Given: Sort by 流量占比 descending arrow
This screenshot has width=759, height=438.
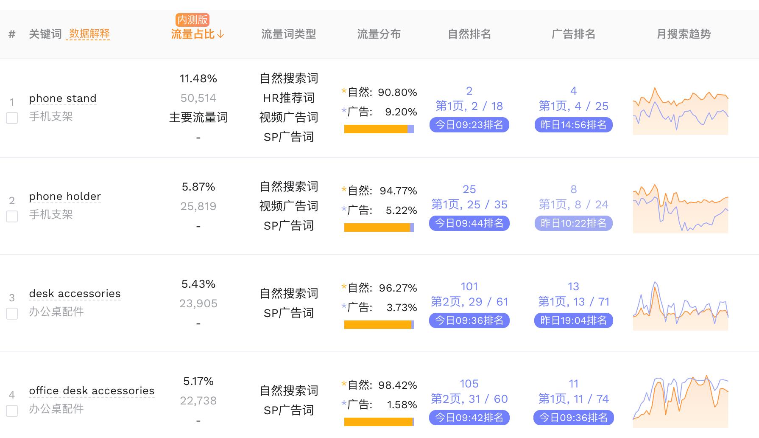Looking at the screenshot, I should click(220, 34).
